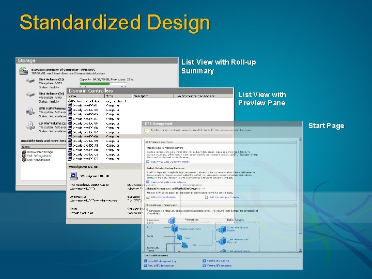Click icon beside View DFS Management Help
Image resolution: width=372 pixels, height=279 pixels.
(x=146, y=261)
